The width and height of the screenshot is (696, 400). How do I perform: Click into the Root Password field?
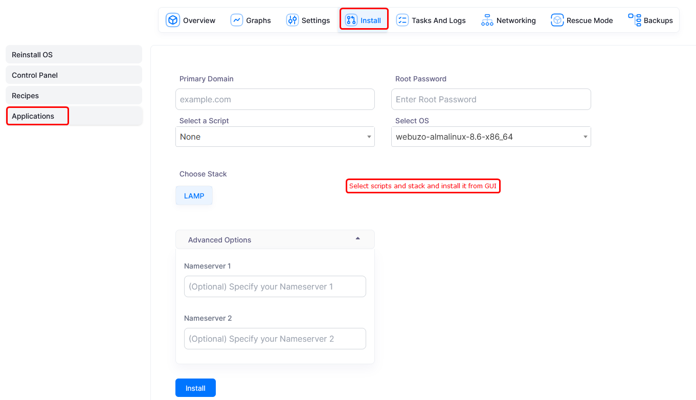490,99
